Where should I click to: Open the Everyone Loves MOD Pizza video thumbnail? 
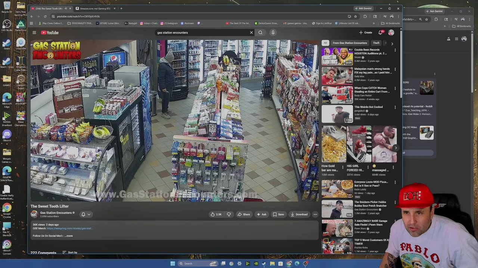click(x=337, y=189)
